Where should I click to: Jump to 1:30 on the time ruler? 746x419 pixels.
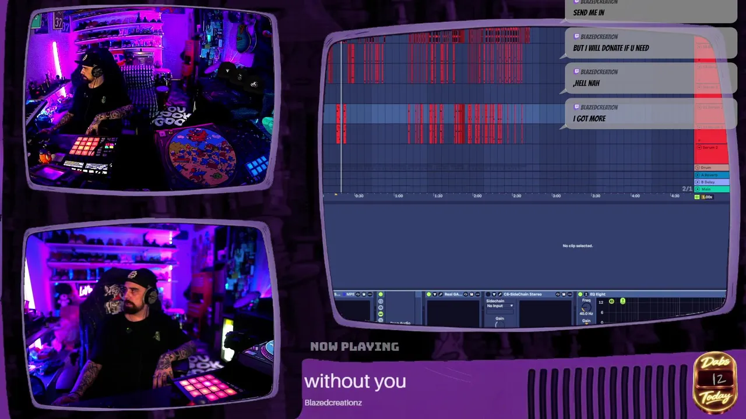(438, 196)
